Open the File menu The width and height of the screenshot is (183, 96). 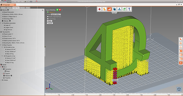click(x=15, y=2)
